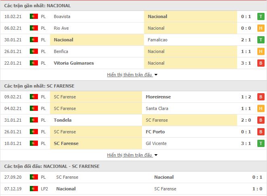The width and height of the screenshot is (267, 196).
Task: Click red B badge for FC Porto match
Action: click(x=261, y=132)
